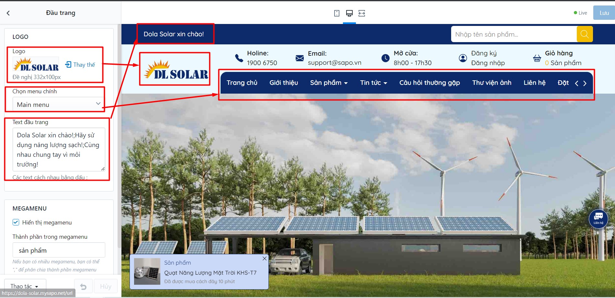Click the 0 Sản phẩm cart count
615x298 pixels.
click(563, 63)
